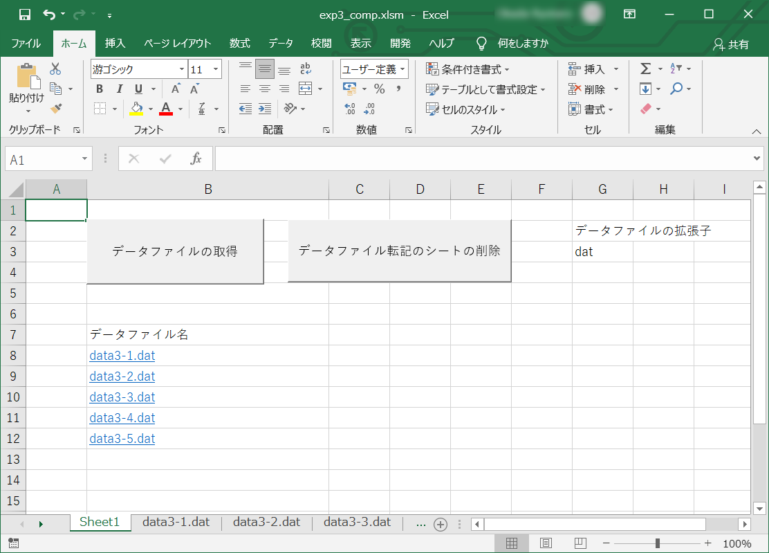
Task: Click the Fill down arrow icon
Action: coord(645,89)
